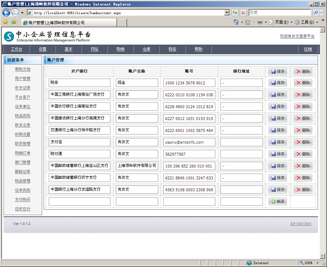The height and width of the screenshot is (267, 327).
Task: Click the IE back navigation arrow
Action: (x=6, y=13)
